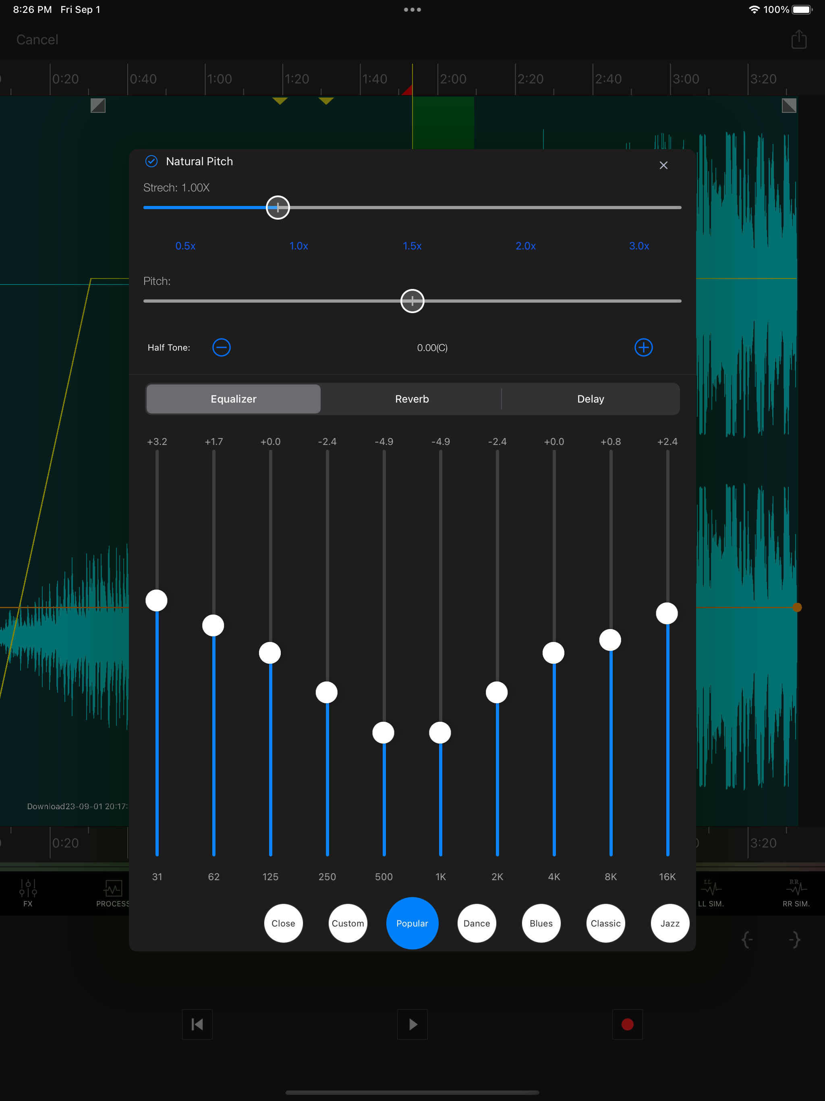Image resolution: width=825 pixels, height=1101 pixels.
Task: Switch to the Reverb tab
Action: tap(412, 399)
